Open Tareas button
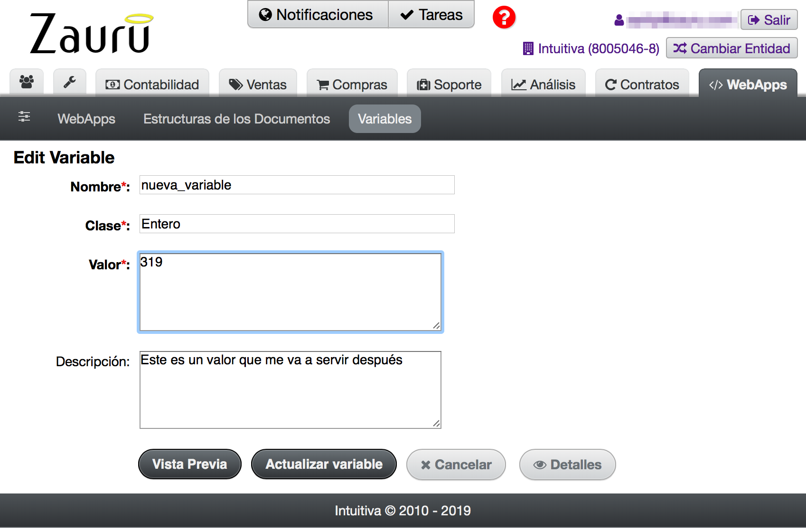 coord(431,15)
